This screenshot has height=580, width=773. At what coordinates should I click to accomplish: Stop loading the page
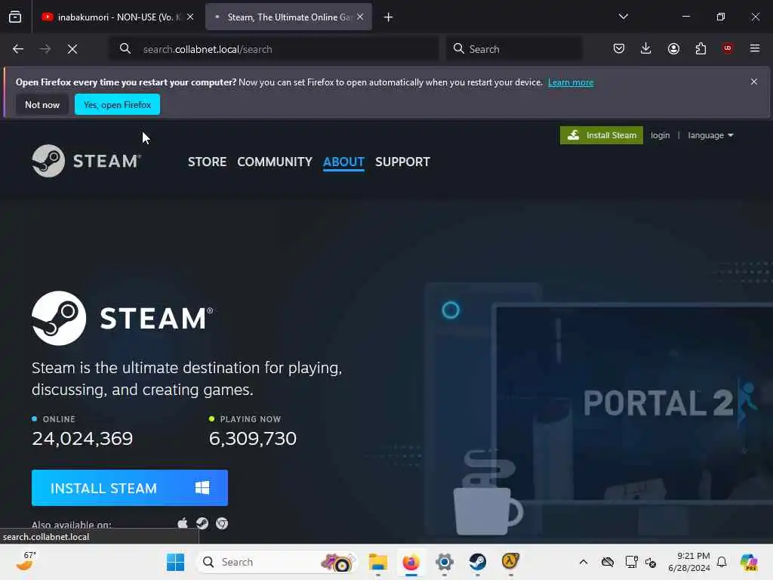pos(72,49)
